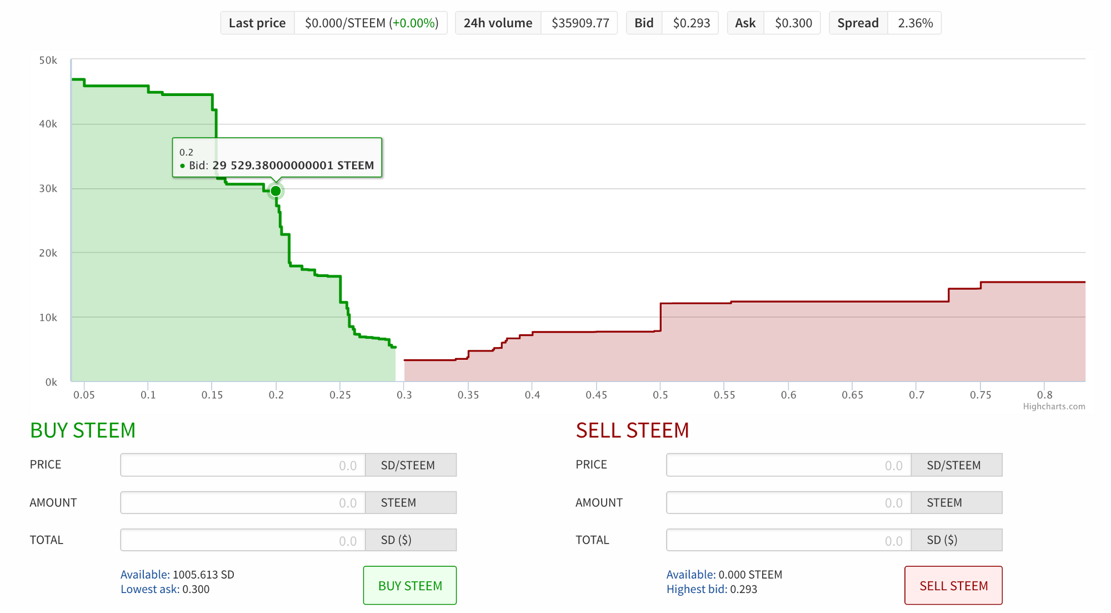The width and height of the screenshot is (1111, 613).
Task: Click the Bid value $0.293
Action: point(691,23)
